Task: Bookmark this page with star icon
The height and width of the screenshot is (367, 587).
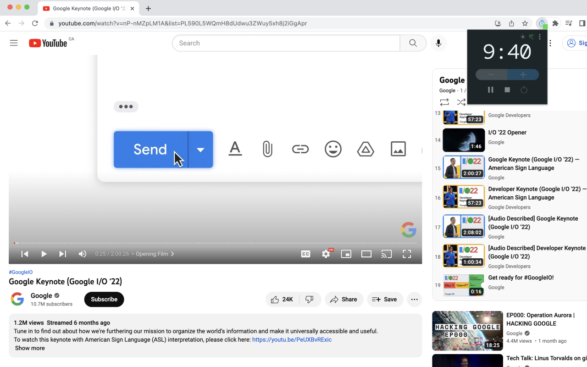Action: pyautogui.click(x=525, y=23)
